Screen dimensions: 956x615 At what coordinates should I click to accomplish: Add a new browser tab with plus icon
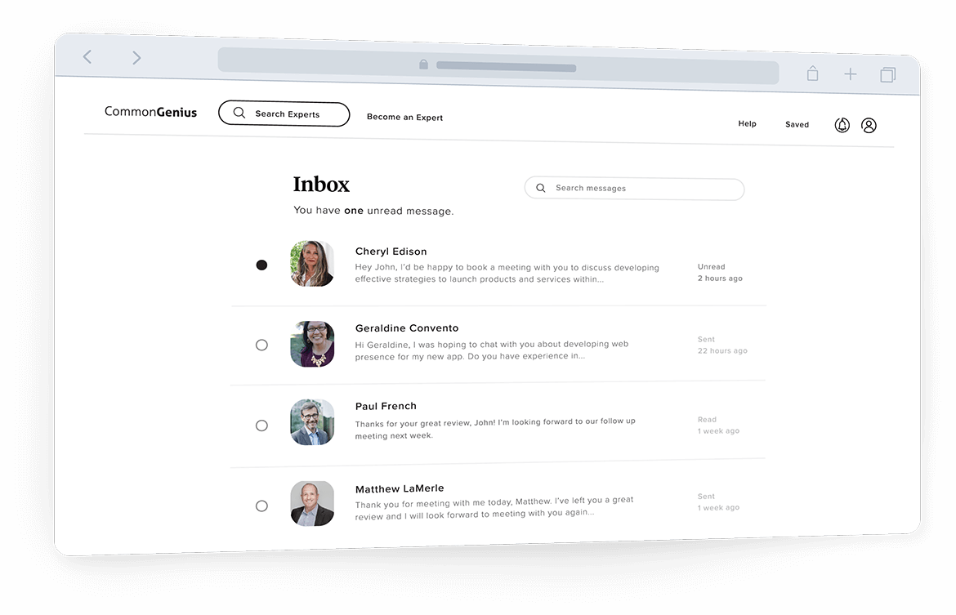850,74
